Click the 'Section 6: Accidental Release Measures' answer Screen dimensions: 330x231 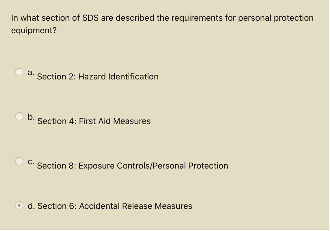click(x=115, y=206)
